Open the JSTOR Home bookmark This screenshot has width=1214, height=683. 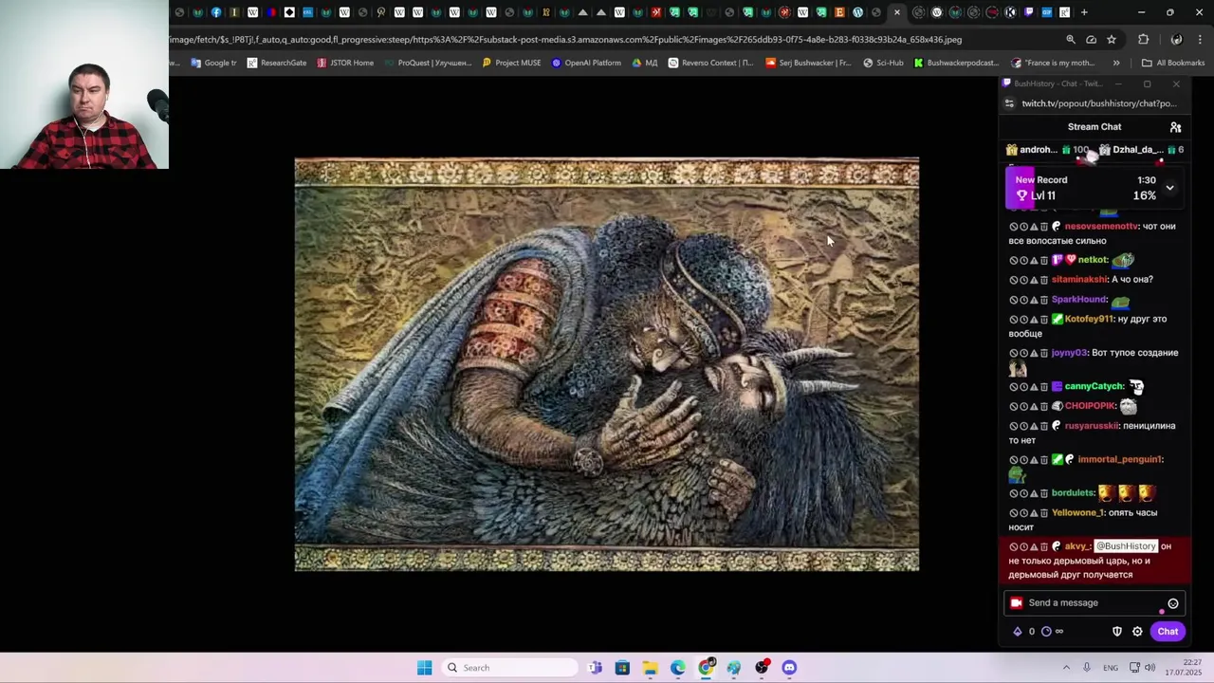(345, 63)
